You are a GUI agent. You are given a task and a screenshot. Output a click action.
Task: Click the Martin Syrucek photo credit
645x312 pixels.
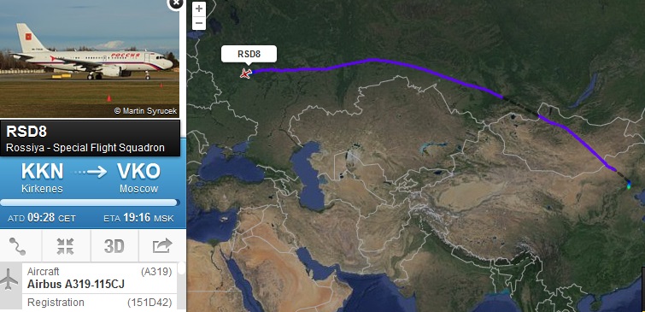[145, 111]
